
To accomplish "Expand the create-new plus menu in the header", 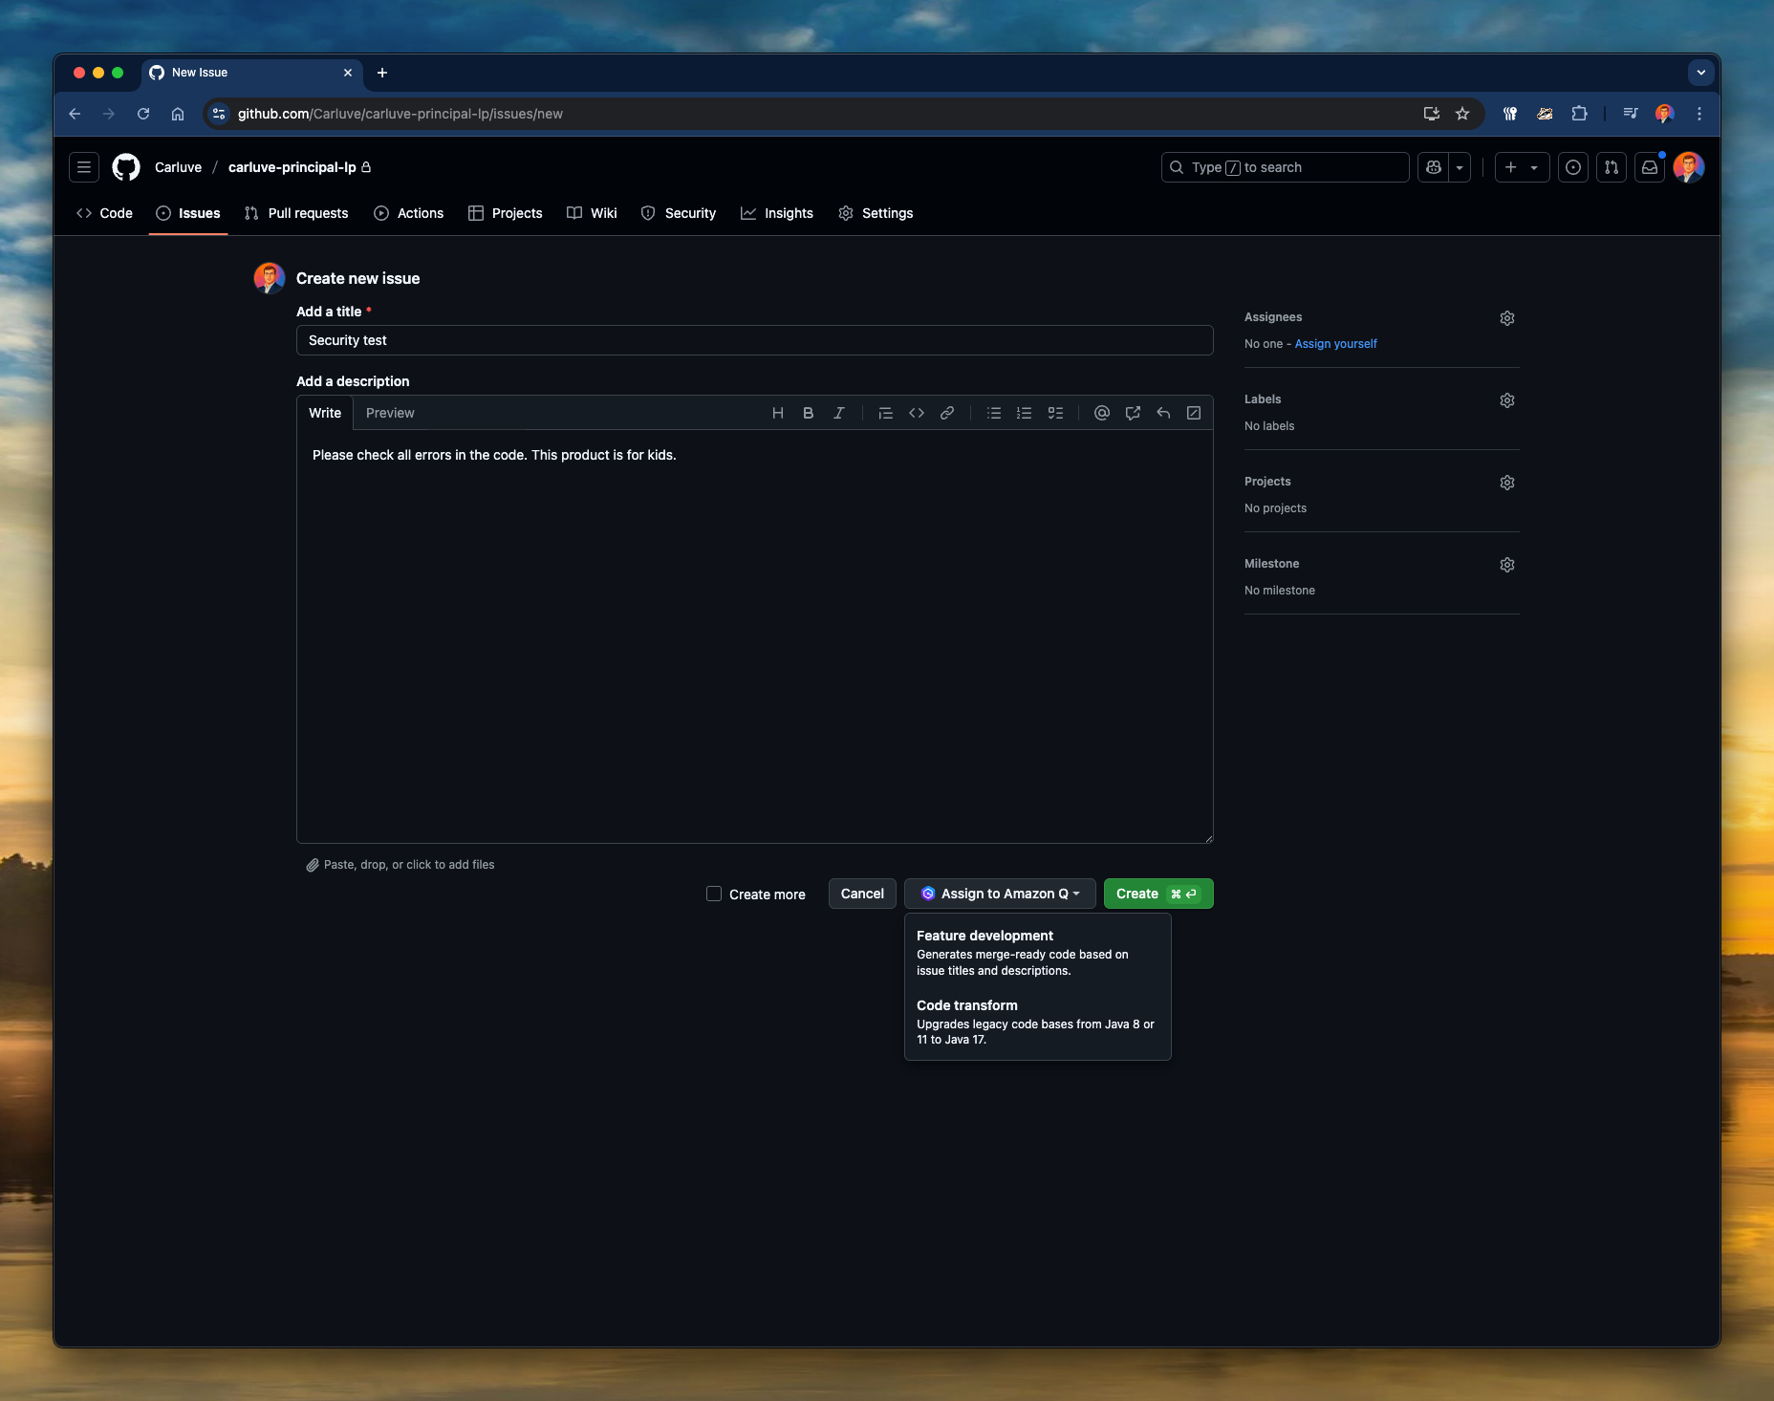I will [1522, 167].
